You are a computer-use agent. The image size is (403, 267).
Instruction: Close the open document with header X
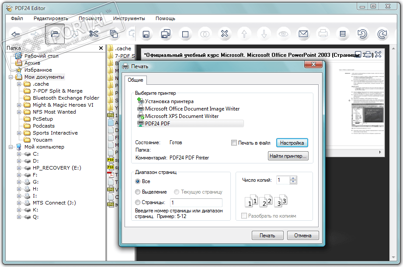pyautogui.click(x=378, y=55)
